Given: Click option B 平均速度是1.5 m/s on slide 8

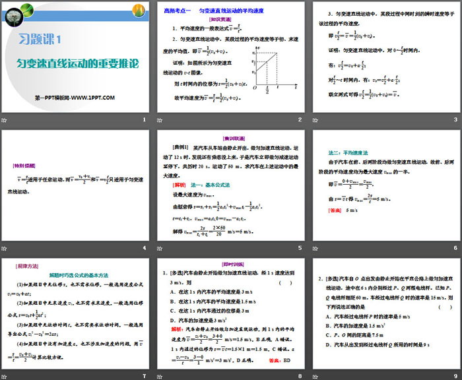Looking at the screenshot, I should click(x=213, y=301).
